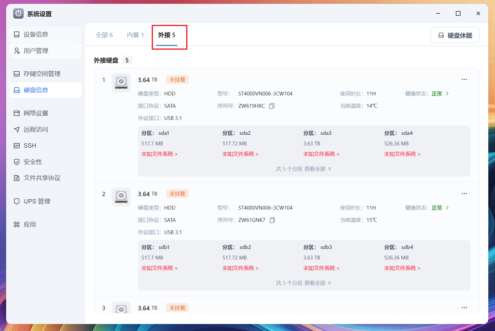495x331 pixels.
Task: Expand all 5 partitions of disk 1
Action: [304, 169]
